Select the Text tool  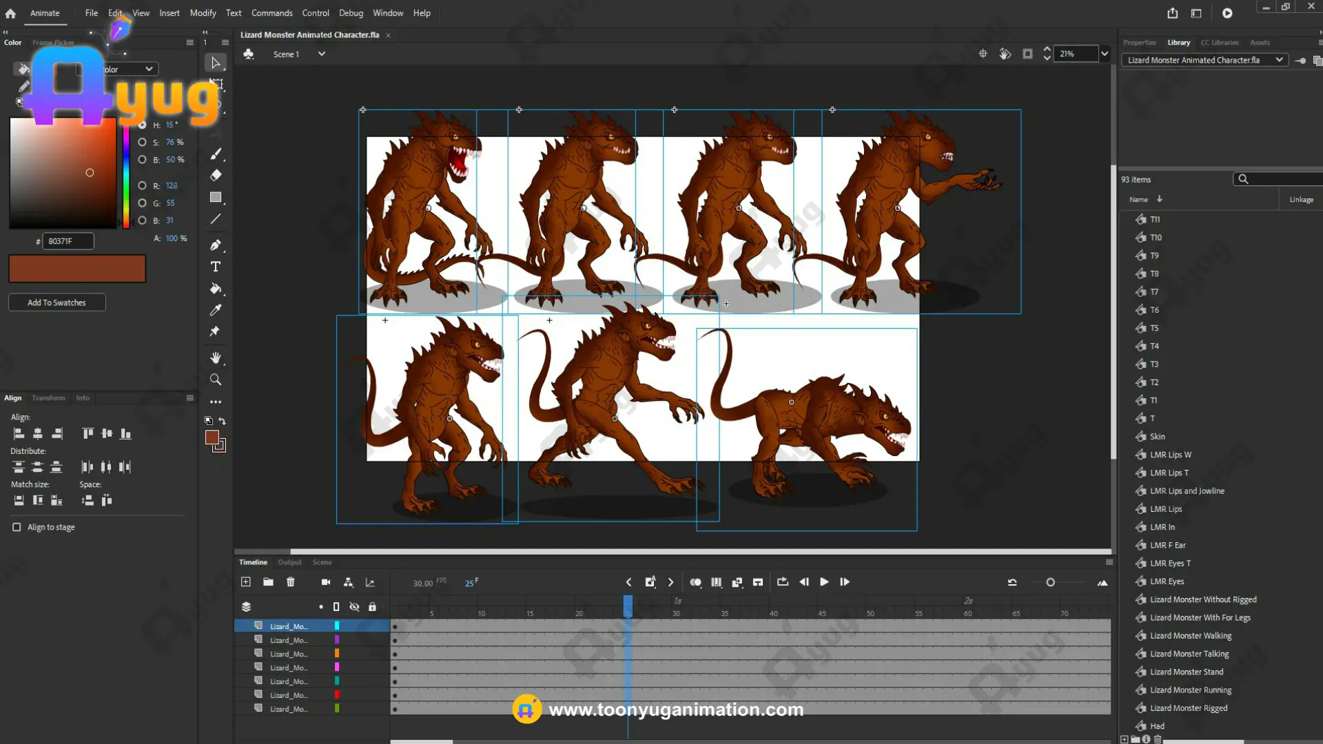216,267
